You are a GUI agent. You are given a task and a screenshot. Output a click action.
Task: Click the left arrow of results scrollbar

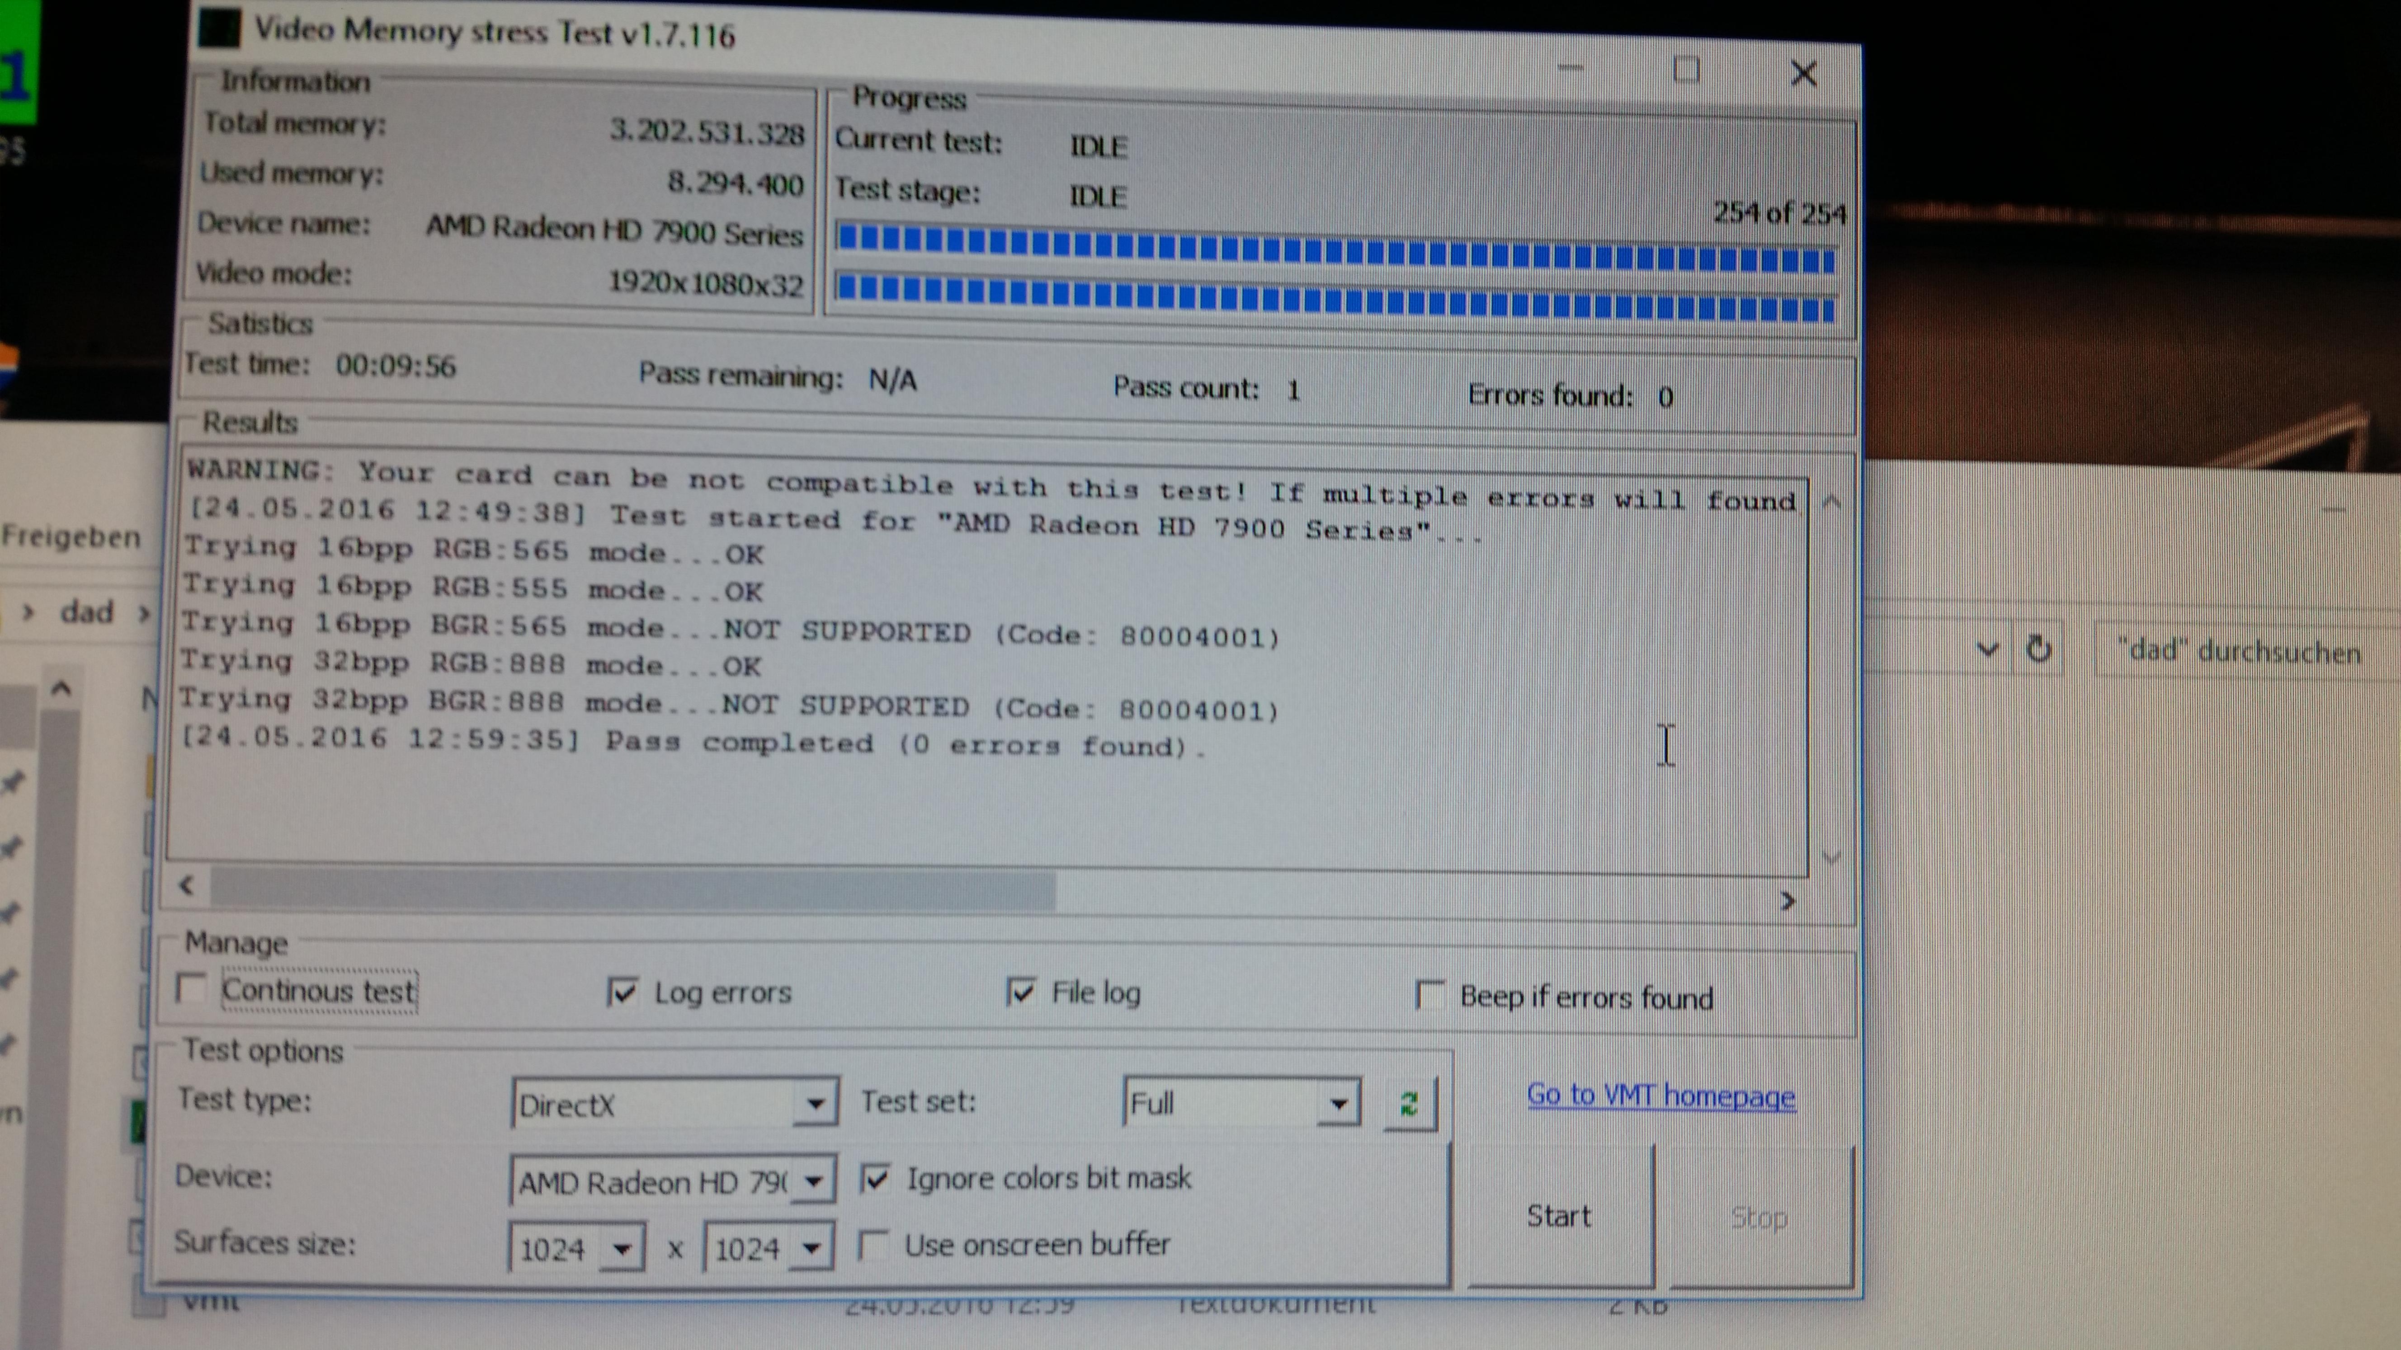(x=186, y=885)
